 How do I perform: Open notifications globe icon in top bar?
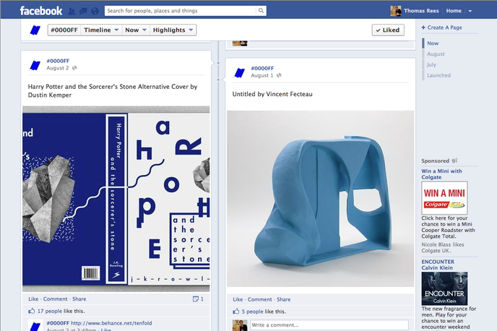point(94,11)
